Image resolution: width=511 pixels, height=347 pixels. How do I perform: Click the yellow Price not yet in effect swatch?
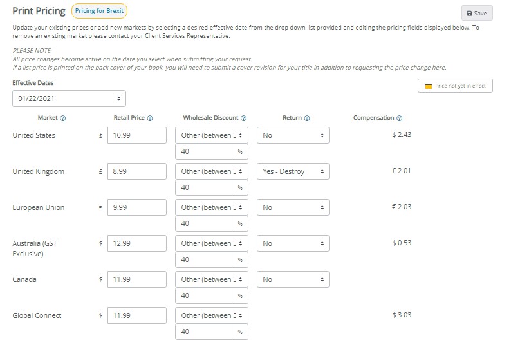tap(429, 86)
